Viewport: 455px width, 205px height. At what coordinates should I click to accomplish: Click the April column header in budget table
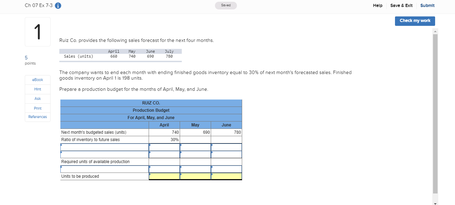(164, 125)
